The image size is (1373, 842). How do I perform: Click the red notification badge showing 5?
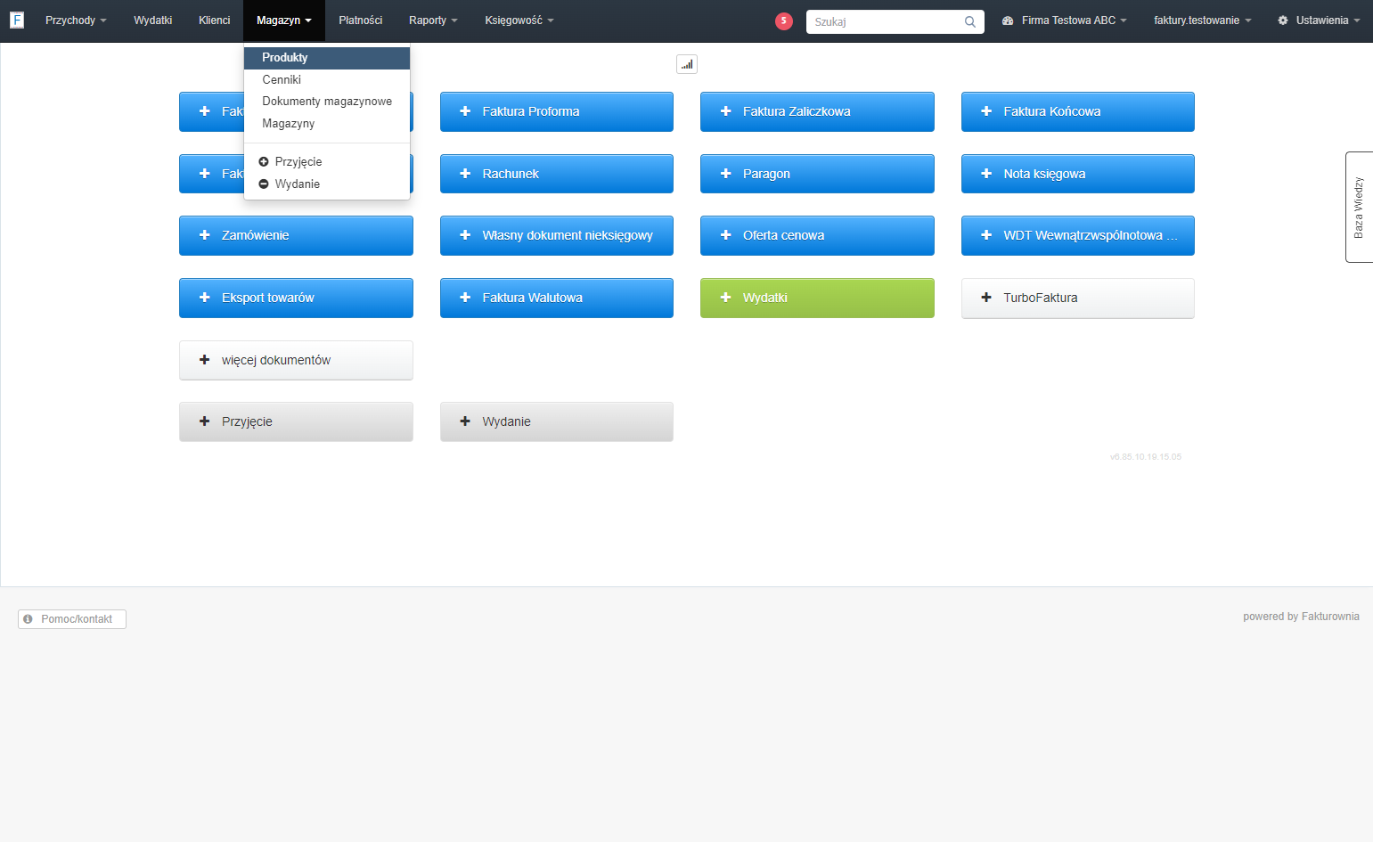point(784,21)
